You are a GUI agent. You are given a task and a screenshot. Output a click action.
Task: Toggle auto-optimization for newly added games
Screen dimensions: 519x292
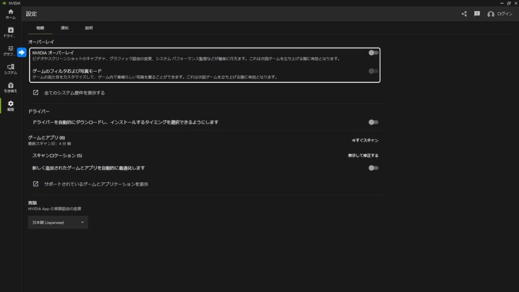(x=374, y=168)
